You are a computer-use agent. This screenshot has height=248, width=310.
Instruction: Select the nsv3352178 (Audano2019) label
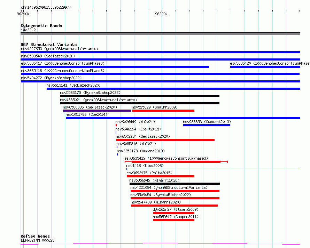141,151
